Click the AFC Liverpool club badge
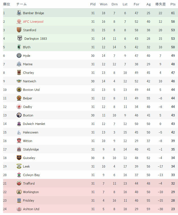 click(19, 21)
